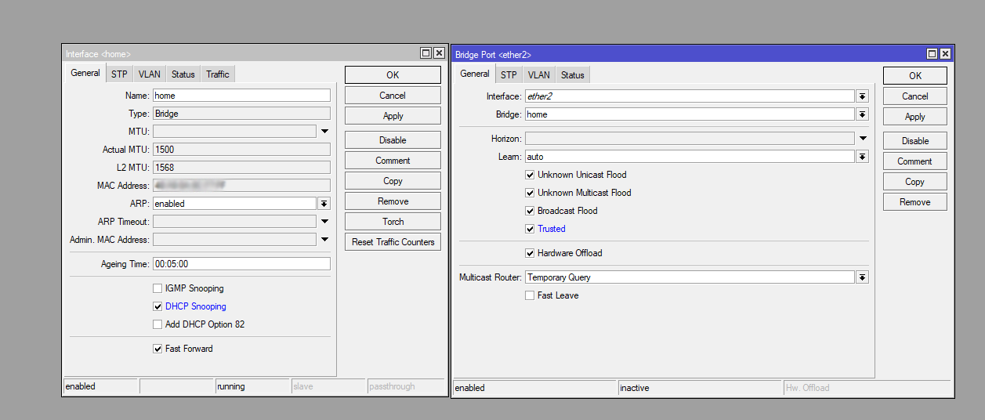Open the Learn dropdown list

(x=862, y=157)
